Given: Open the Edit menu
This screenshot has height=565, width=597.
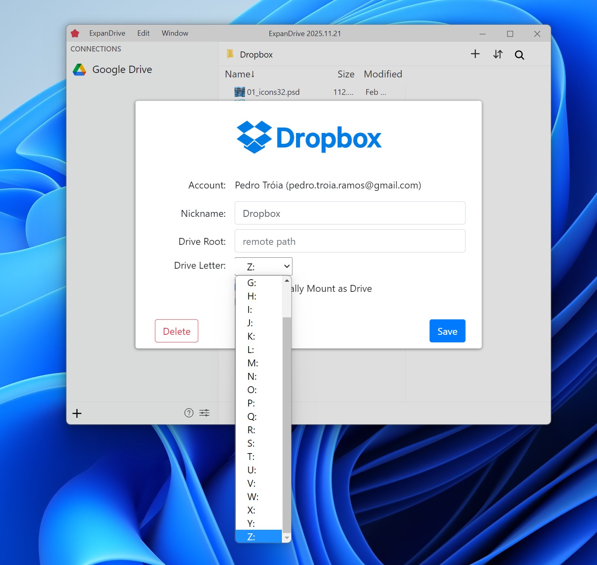Looking at the screenshot, I should coord(143,33).
